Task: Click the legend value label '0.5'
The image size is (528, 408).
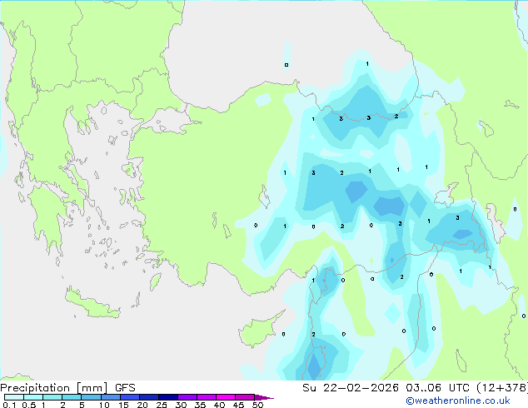Action: pos(28,405)
